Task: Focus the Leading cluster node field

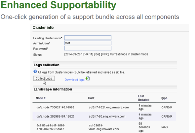Action: pos(88,38)
